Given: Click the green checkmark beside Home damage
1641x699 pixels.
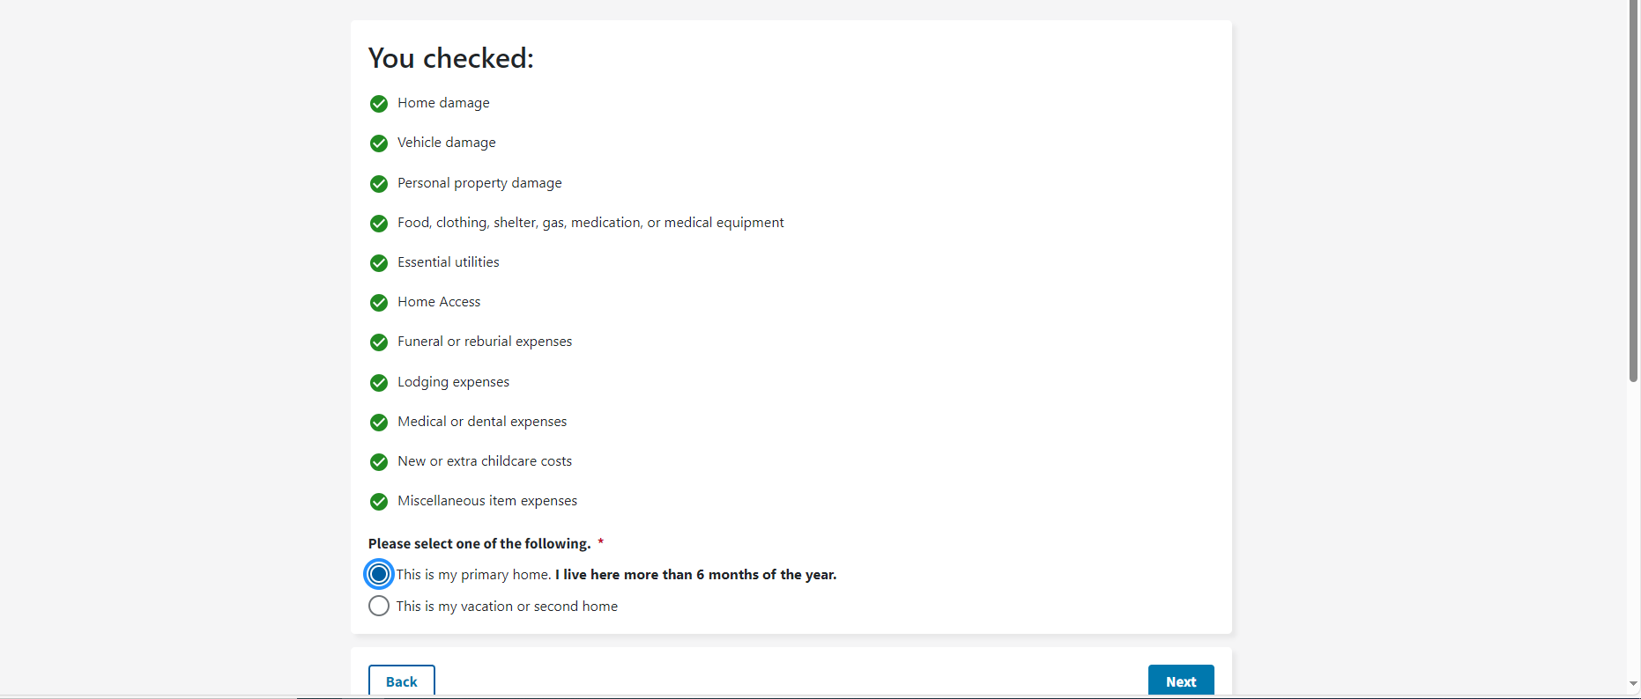Looking at the screenshot, I should pyautogui.click(x=379, y=104).
